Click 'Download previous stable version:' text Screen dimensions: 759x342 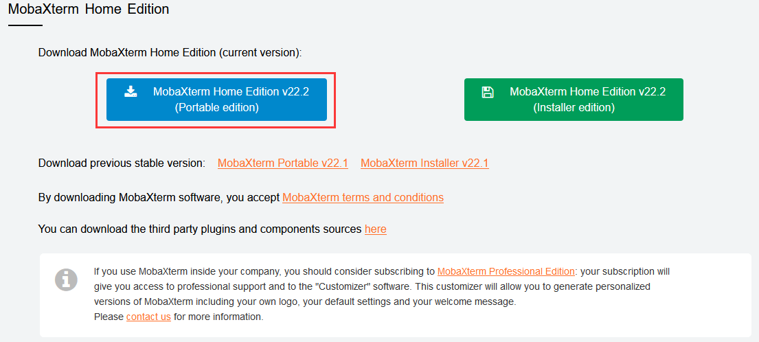point(122,163)
